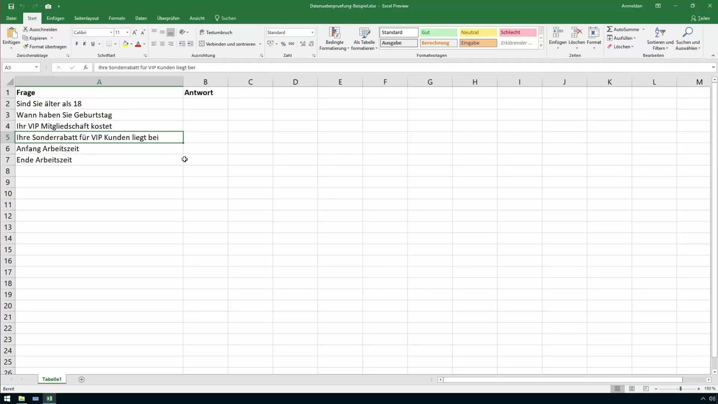
Task: Switch to page layout view in status bar
Action: (x=632, y=389)
